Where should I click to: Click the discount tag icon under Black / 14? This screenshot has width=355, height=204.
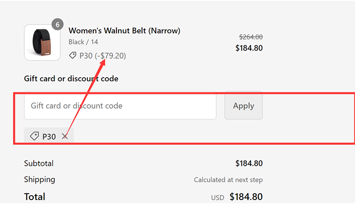[x=72, y=55]
